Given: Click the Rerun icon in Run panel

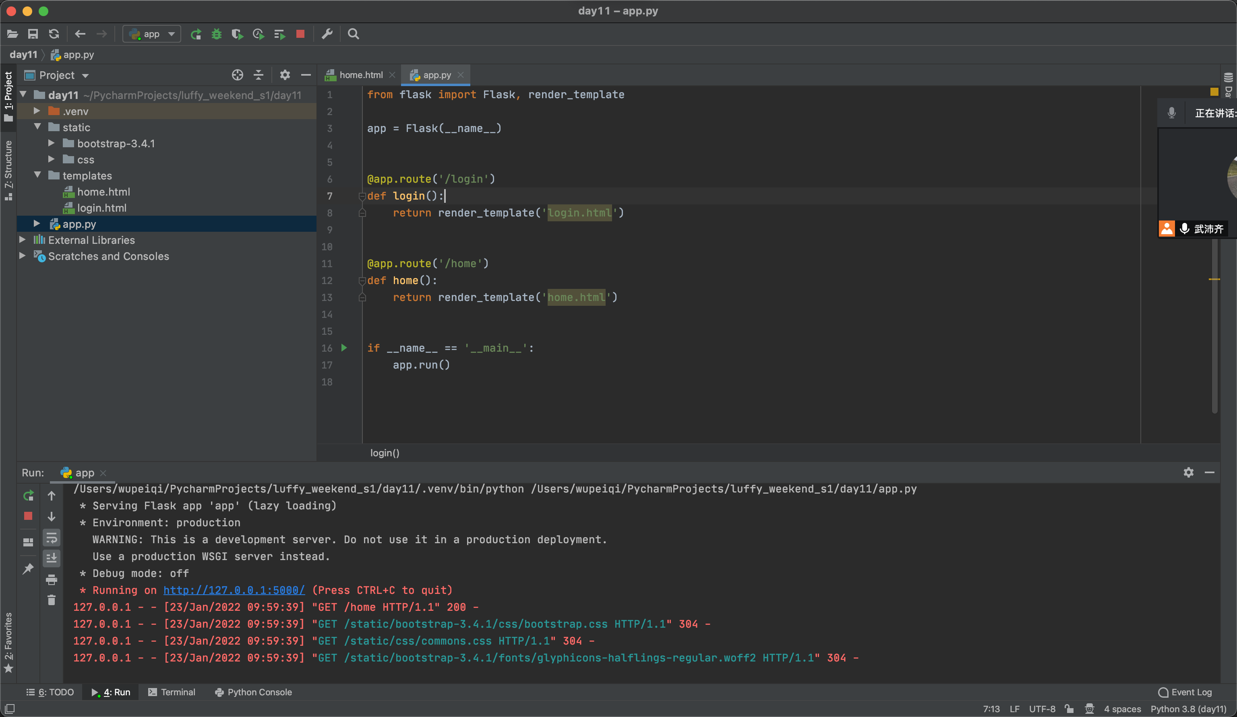Looking at the screenshot, I should click(29, 495).
